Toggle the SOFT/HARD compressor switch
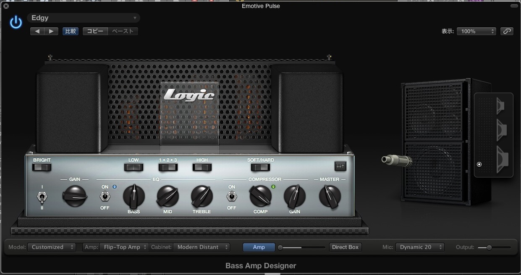Screen dimensions: 521x275 click(260, 167)
